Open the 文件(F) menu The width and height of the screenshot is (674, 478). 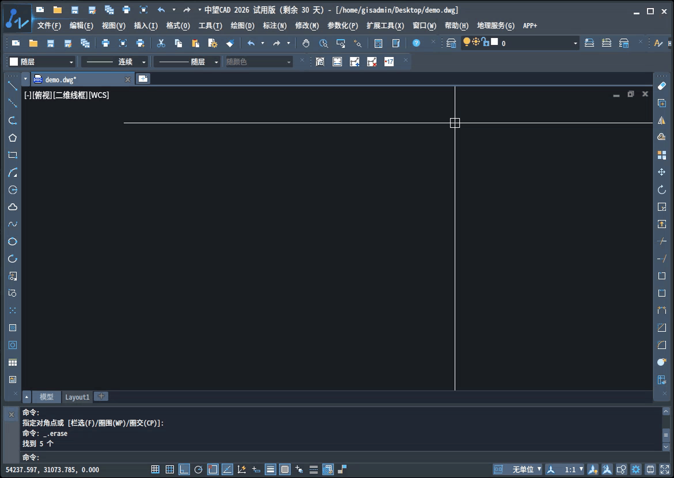point(49,26)
